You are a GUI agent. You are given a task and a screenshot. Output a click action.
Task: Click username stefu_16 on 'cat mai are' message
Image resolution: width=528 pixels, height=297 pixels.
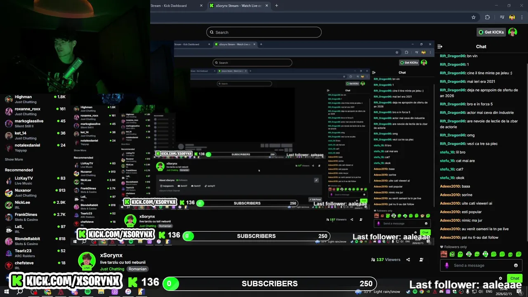click(447, 160)
